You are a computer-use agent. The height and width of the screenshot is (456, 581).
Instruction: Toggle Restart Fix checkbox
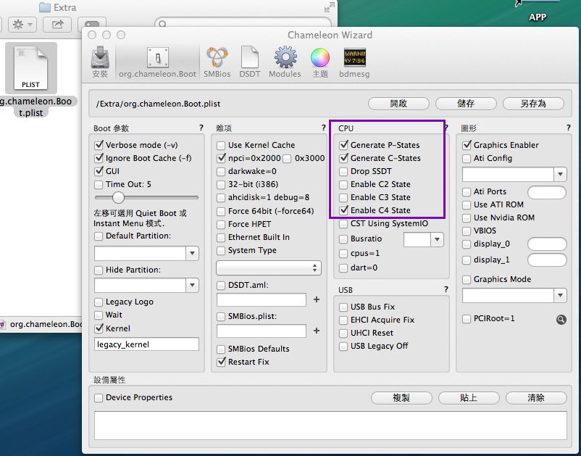(x=221, y=362)
